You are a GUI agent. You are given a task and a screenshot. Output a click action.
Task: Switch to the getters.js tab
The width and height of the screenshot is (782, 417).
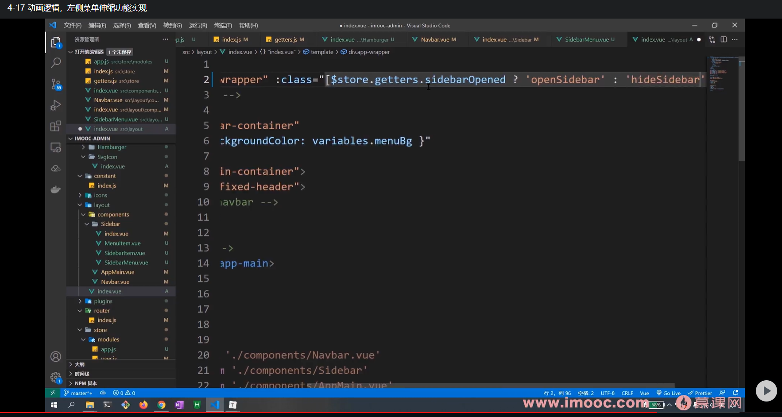(288, 39)
